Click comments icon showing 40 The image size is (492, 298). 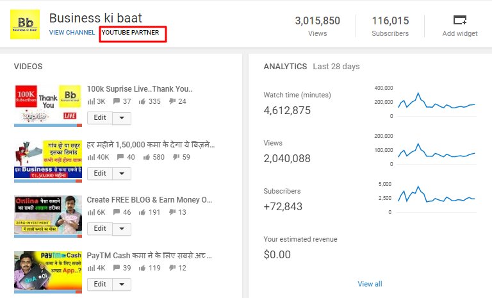tap(120, 157)
